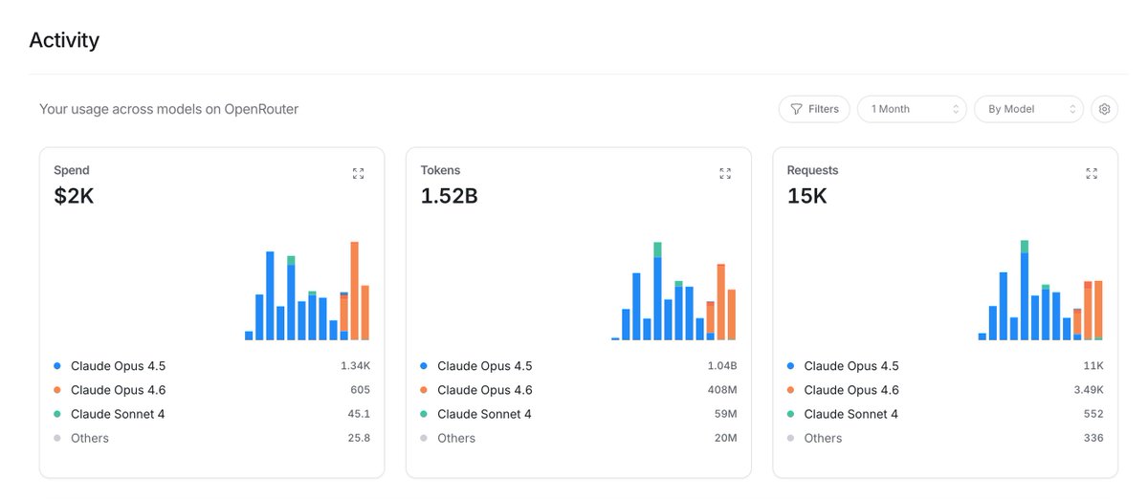
Task: Click the 11K requests value
Action: [x=1094, y=366]
